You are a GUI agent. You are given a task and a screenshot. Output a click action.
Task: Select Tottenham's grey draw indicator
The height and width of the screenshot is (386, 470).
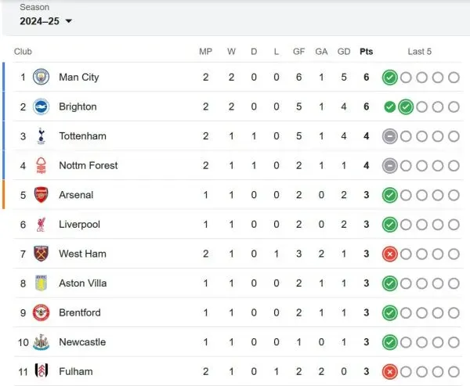pos(389,136)
